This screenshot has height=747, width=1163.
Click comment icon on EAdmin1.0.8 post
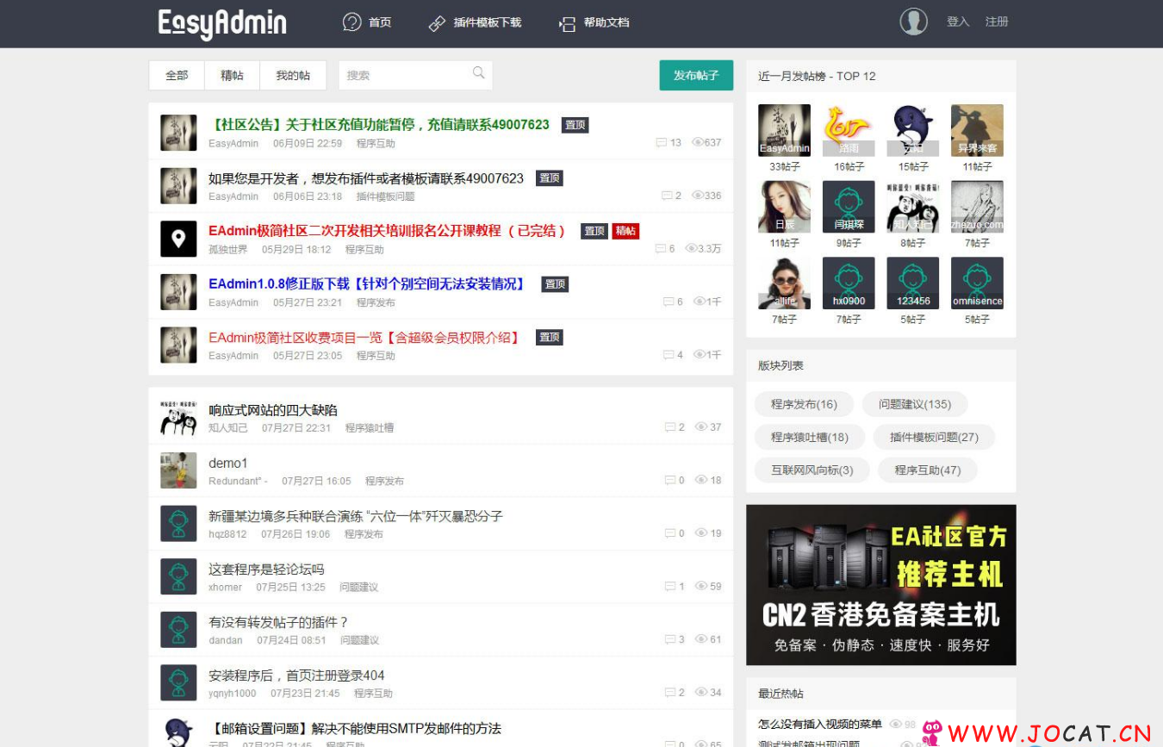coord(669,302)
